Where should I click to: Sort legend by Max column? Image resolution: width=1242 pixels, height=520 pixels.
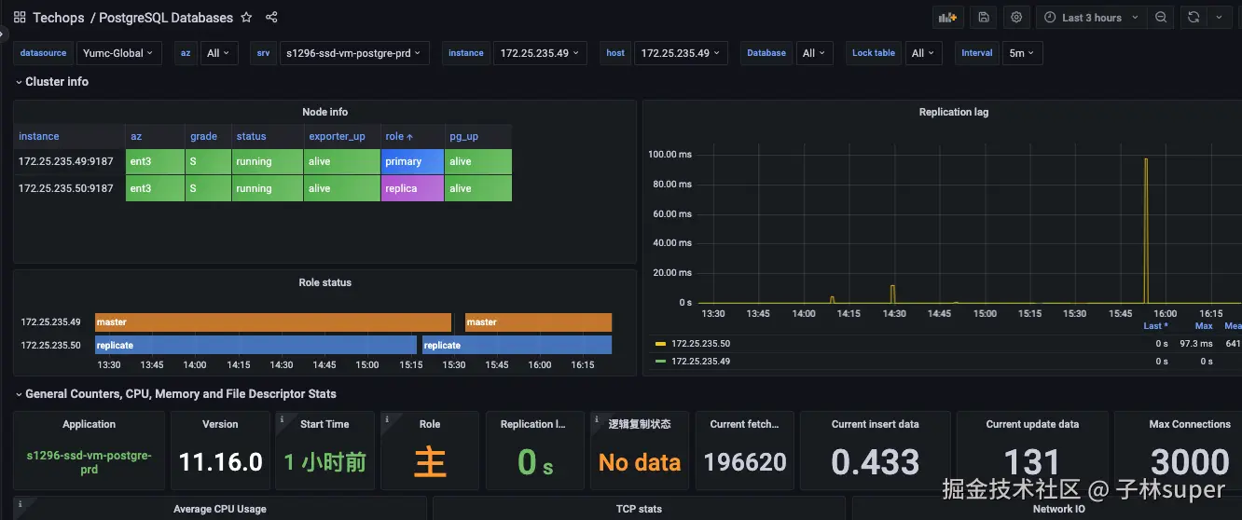coord(1204,326)
